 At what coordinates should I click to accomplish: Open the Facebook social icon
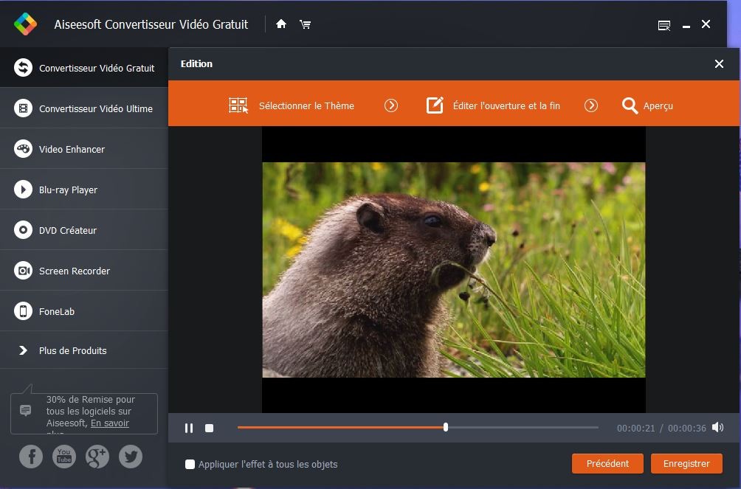[31, 457]
